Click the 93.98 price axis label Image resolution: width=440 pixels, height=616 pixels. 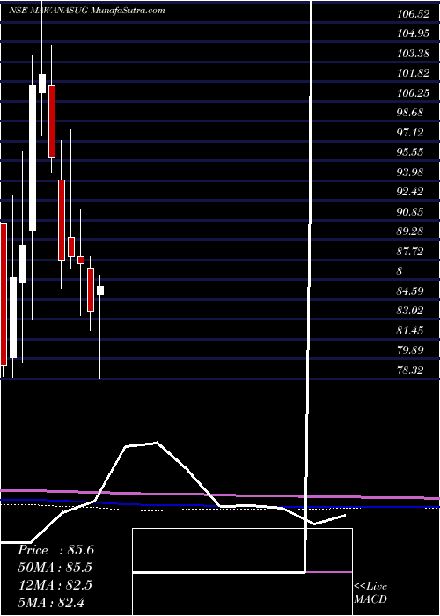411,172
